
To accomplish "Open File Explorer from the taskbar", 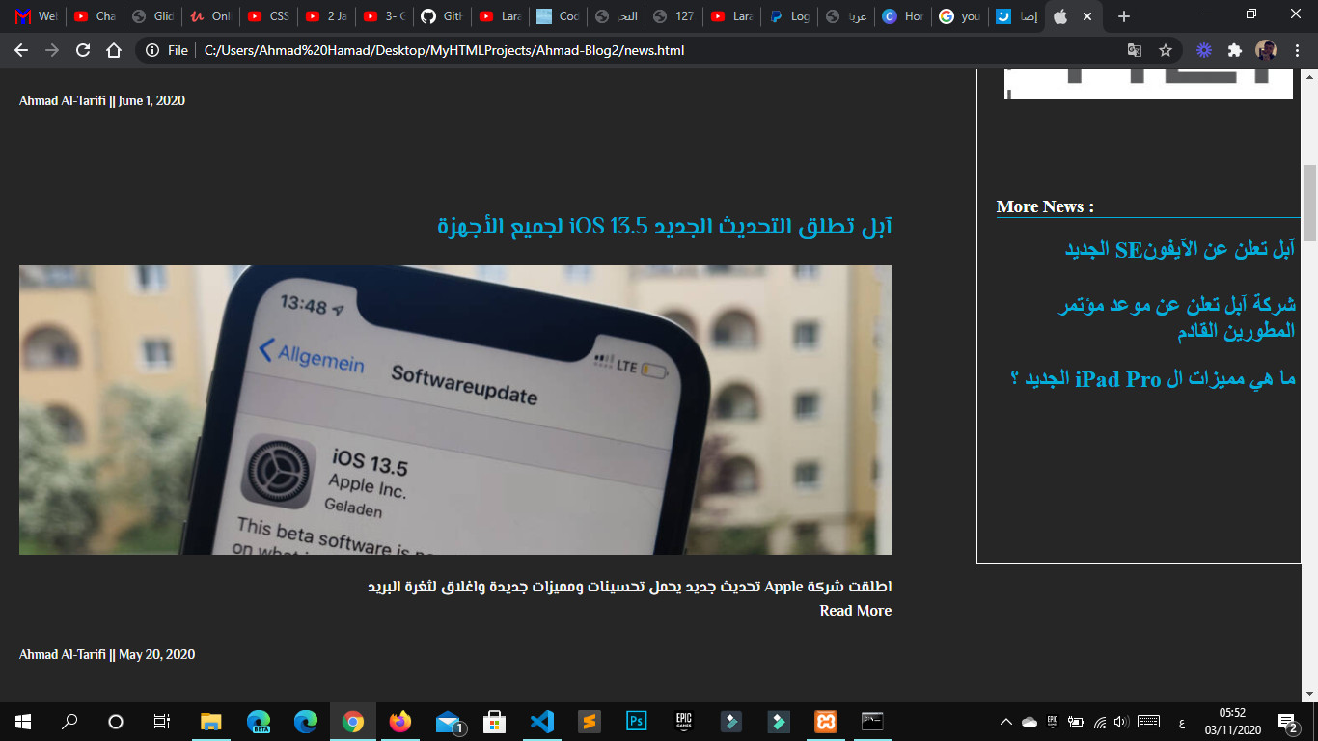I will click(x=211, y=722).
